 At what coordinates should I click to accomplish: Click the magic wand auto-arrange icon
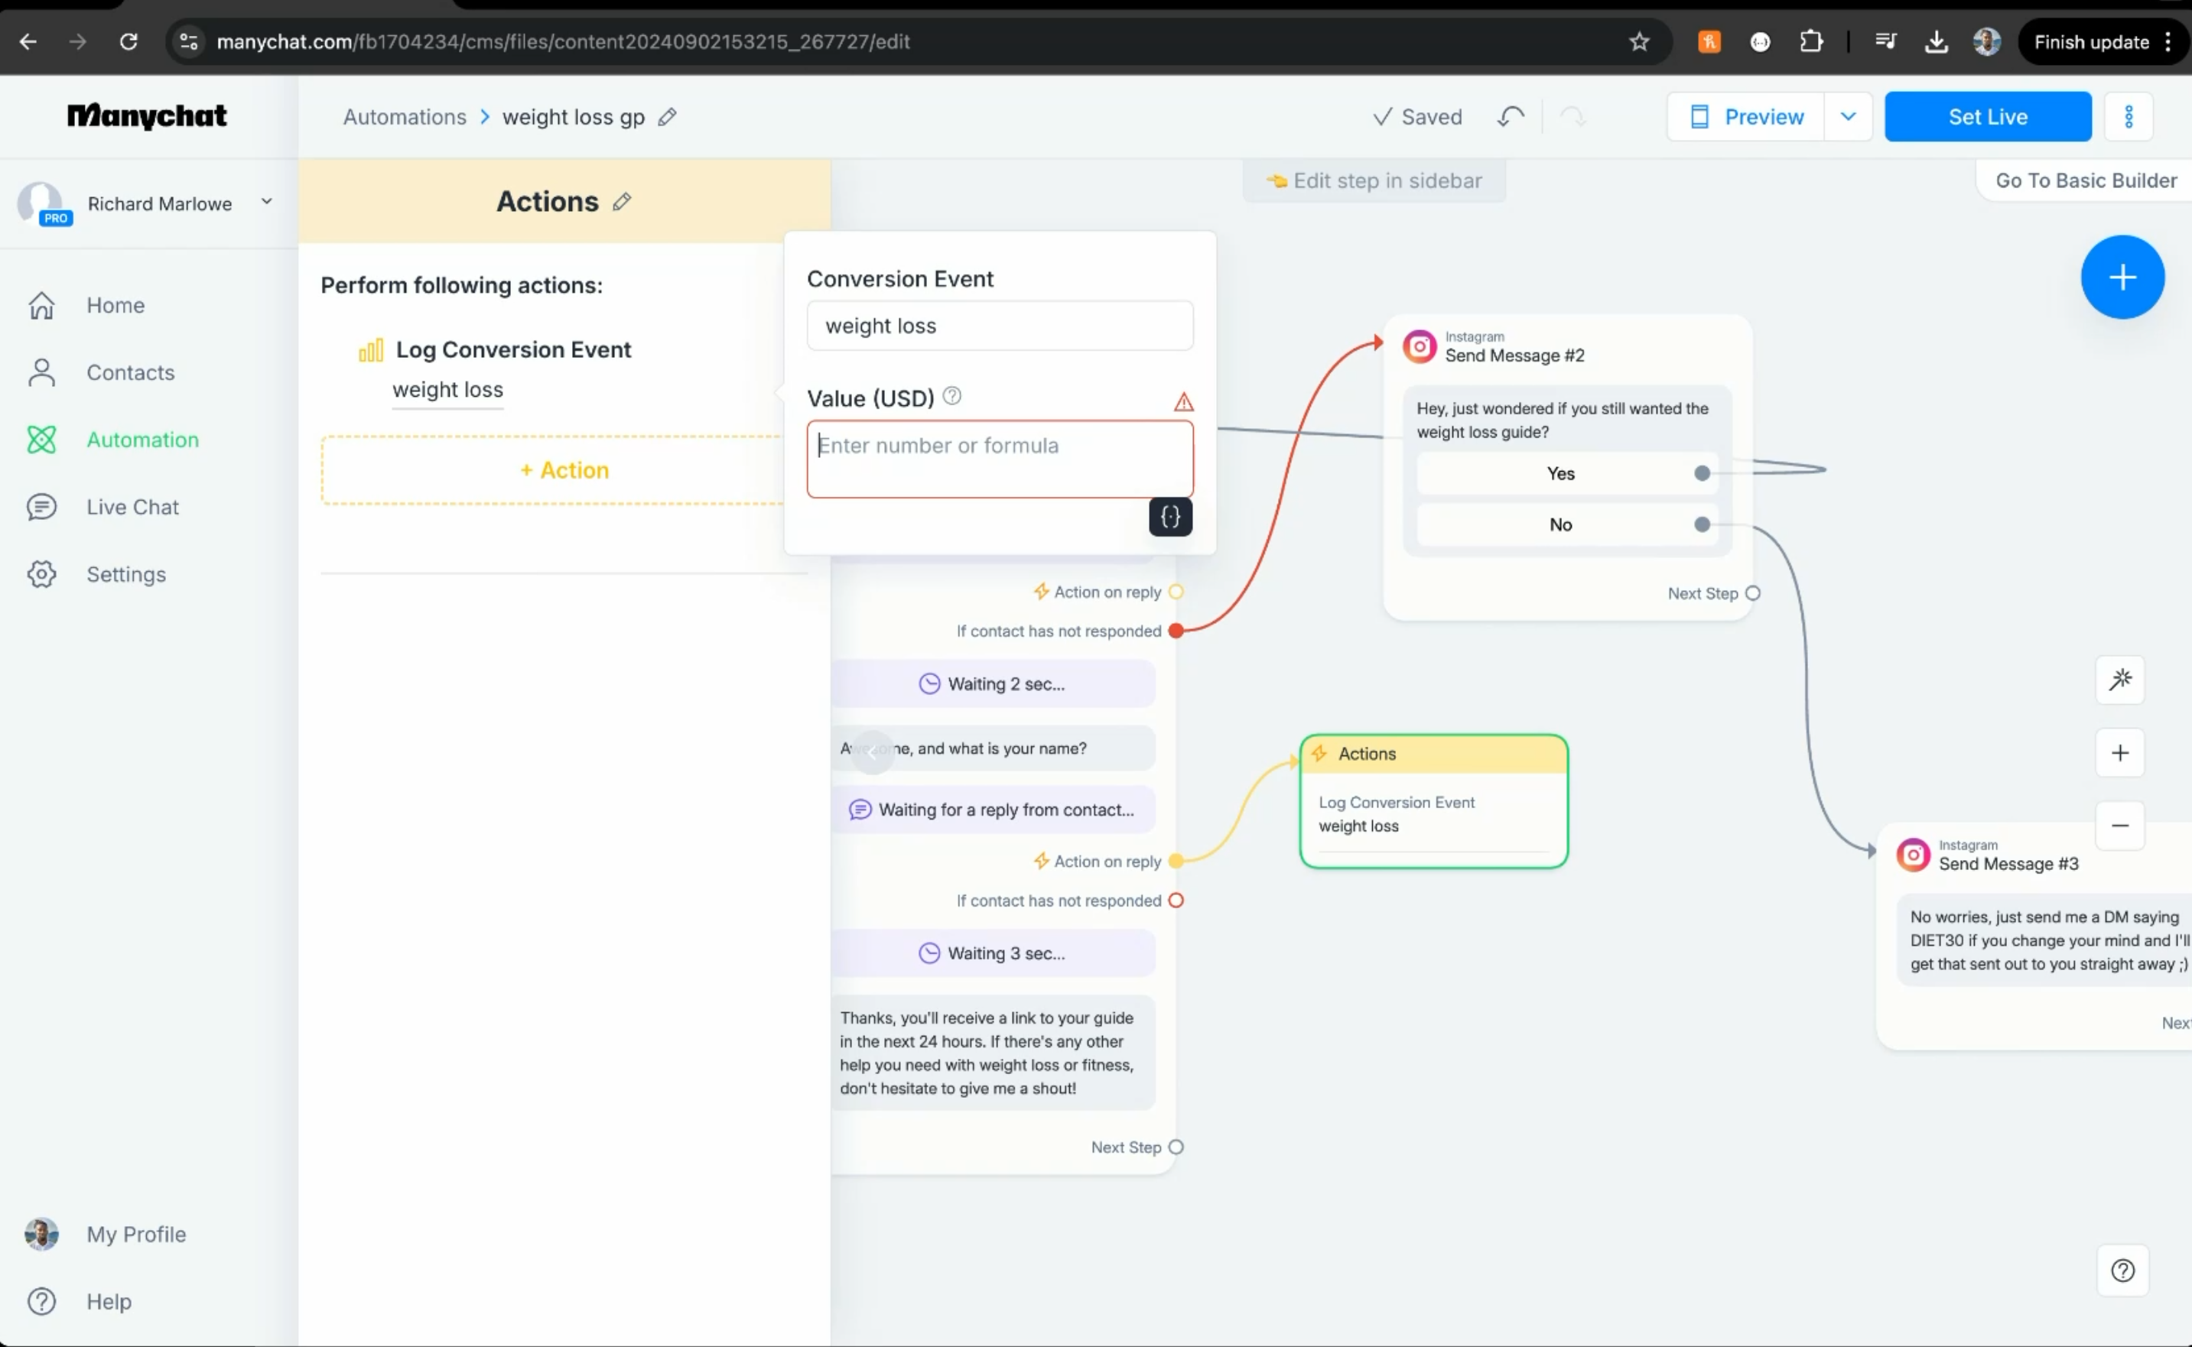click(x=2120, y=680)
